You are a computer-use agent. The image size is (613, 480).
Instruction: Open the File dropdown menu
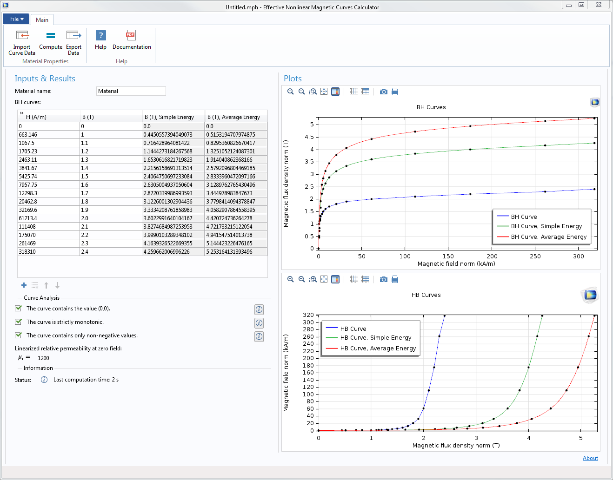pos(16,19)
